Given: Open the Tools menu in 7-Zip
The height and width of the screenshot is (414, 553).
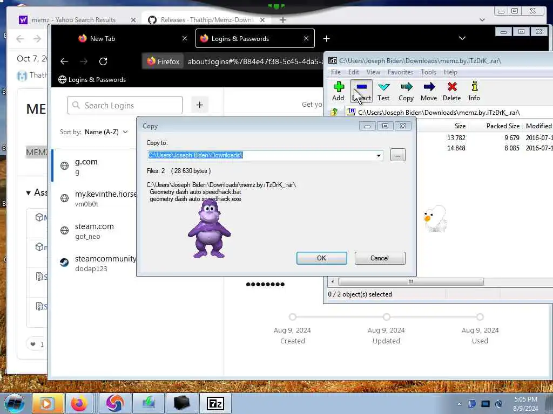Looking at the screenshot, I should pyautogui.click(x=428, y=72).
